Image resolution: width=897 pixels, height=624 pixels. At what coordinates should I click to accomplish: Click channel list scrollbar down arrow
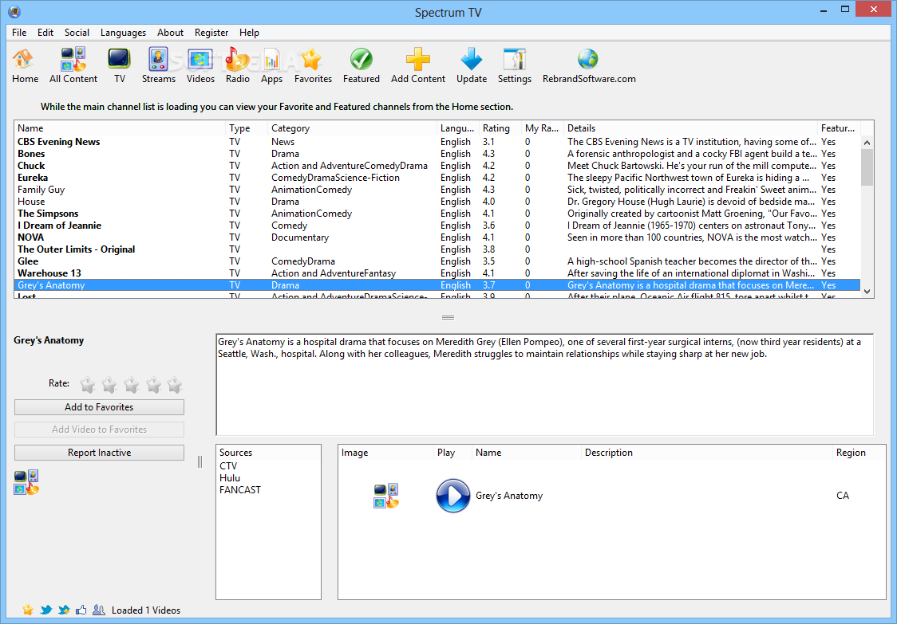pos(867,292)
